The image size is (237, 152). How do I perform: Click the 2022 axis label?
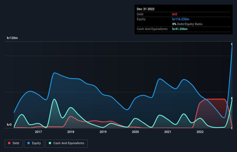click(x=200, y=132)
